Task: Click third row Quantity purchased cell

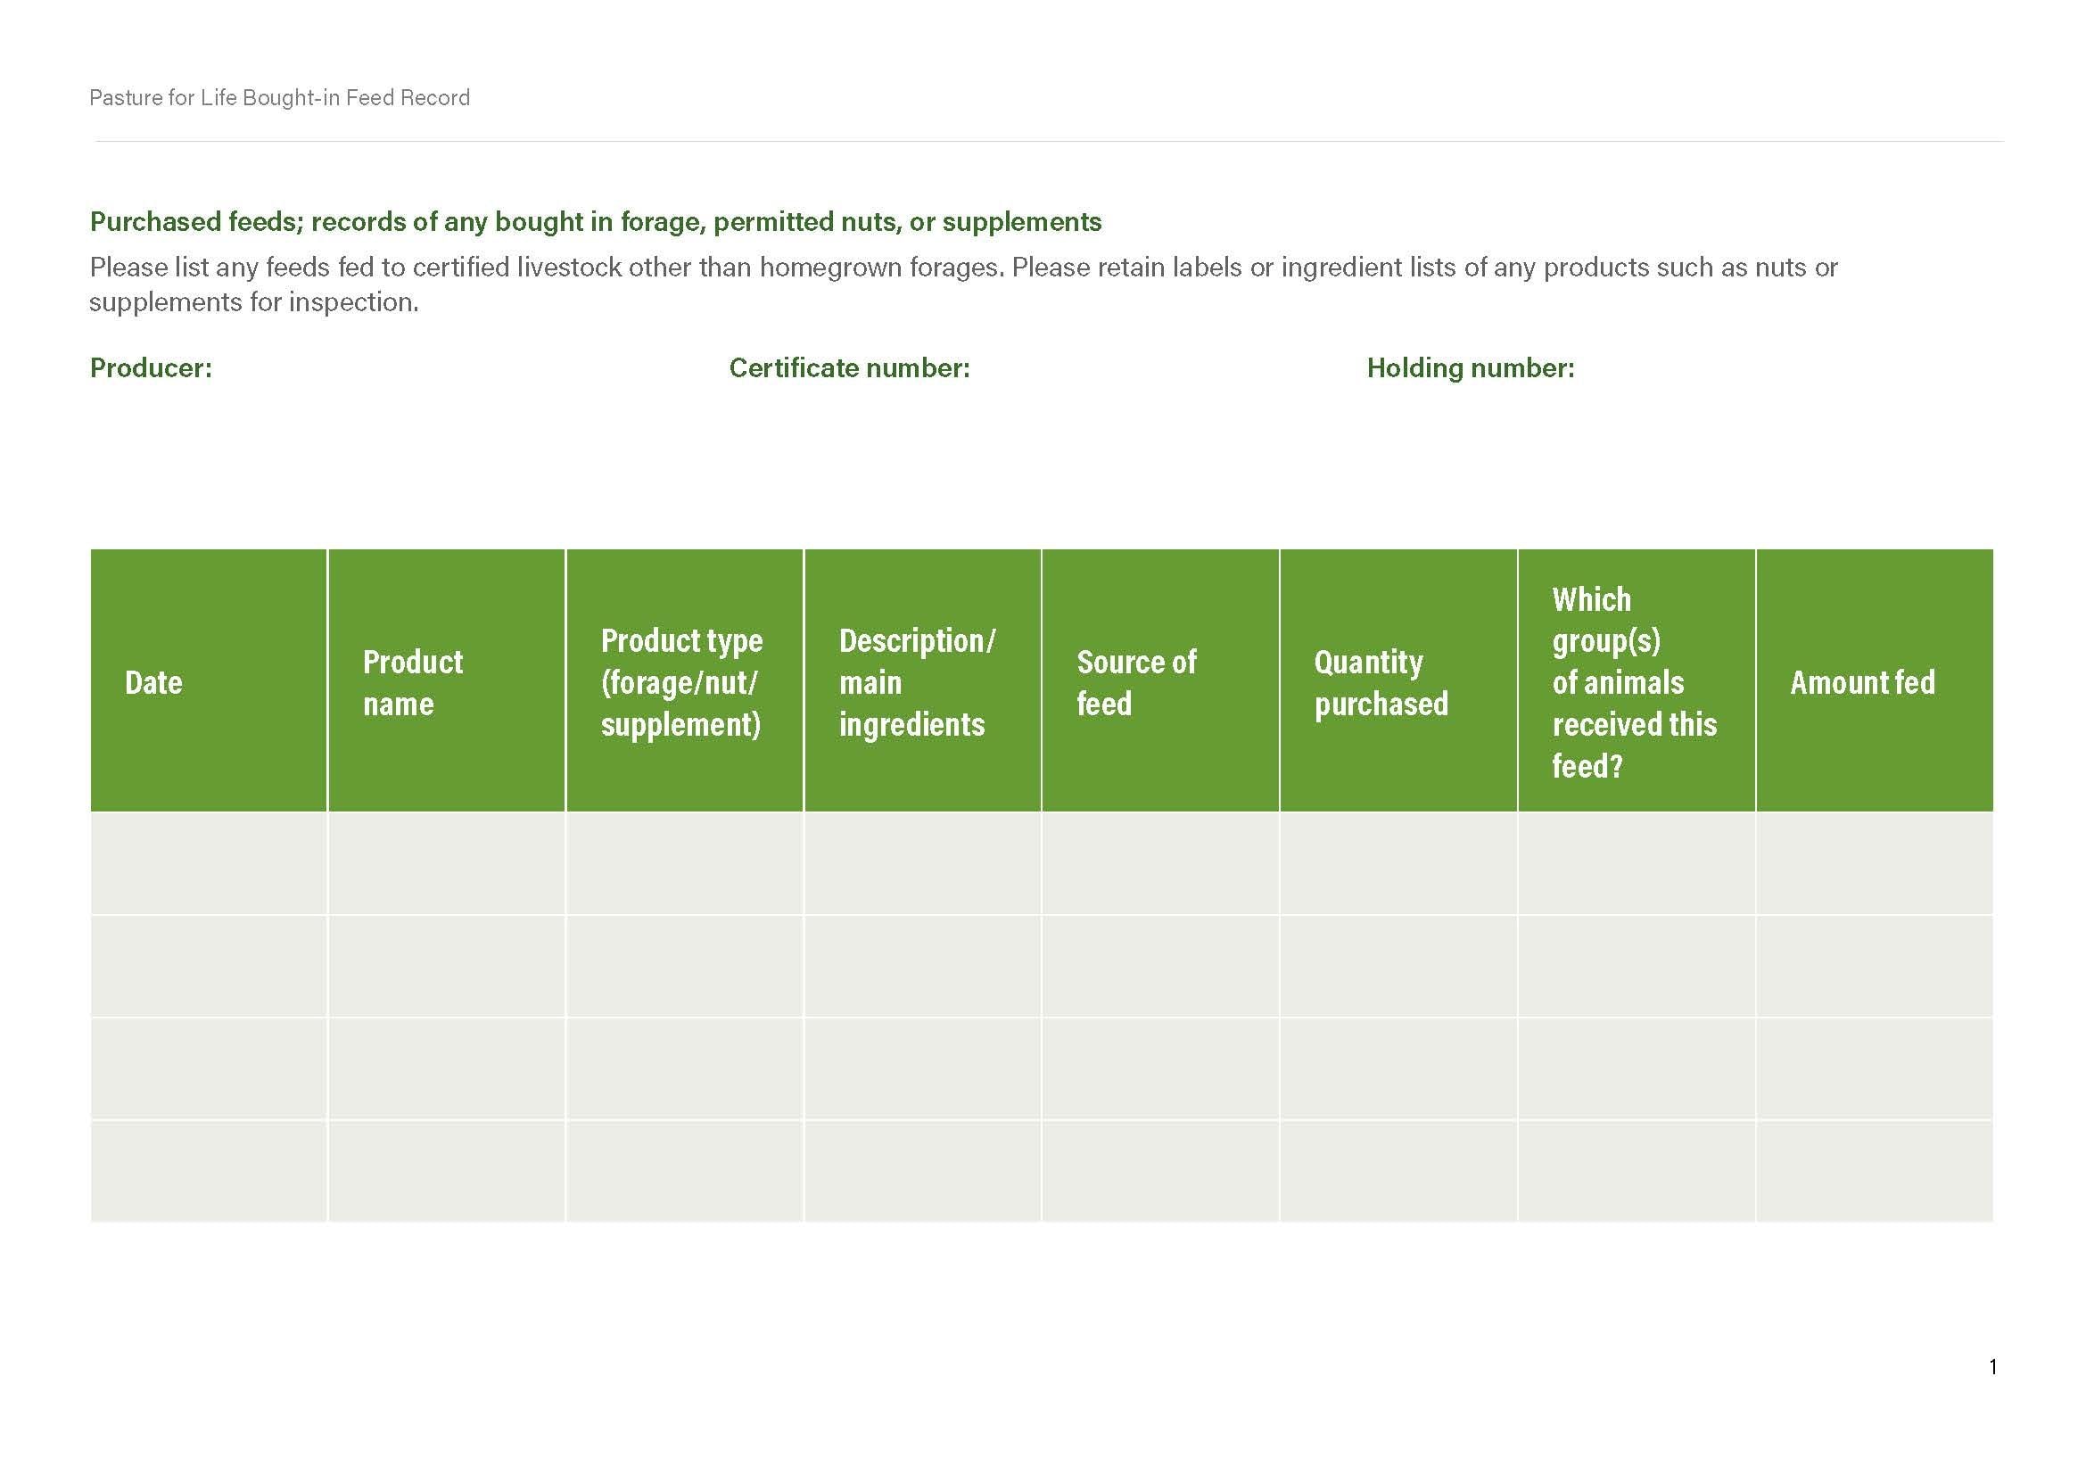Action: coord(1398,1068)
